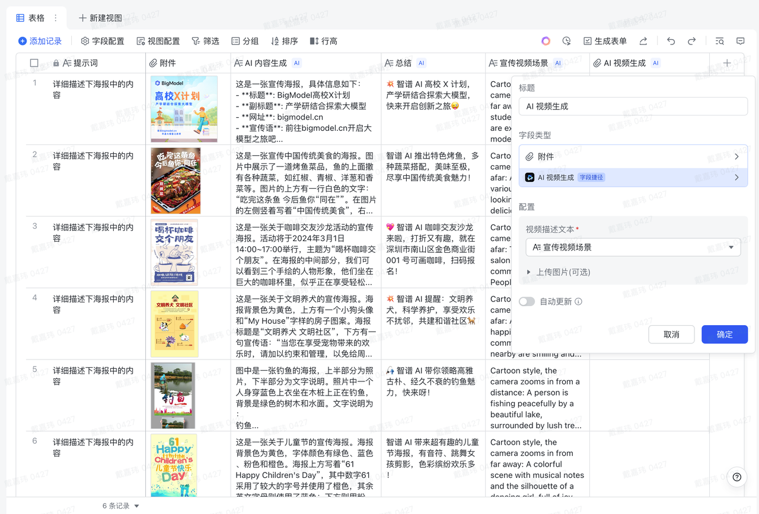
Task: Open the 分组 grouping option
Action: [x=245, y=41]
